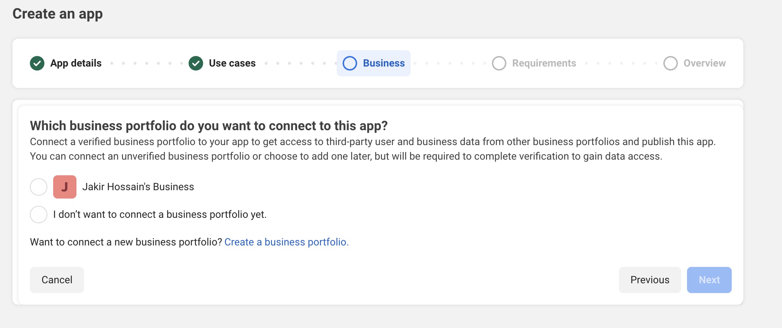Image resolution: width=782 pixels, height=328 pixels.
Task: Click the Next button
Action: 709,280
